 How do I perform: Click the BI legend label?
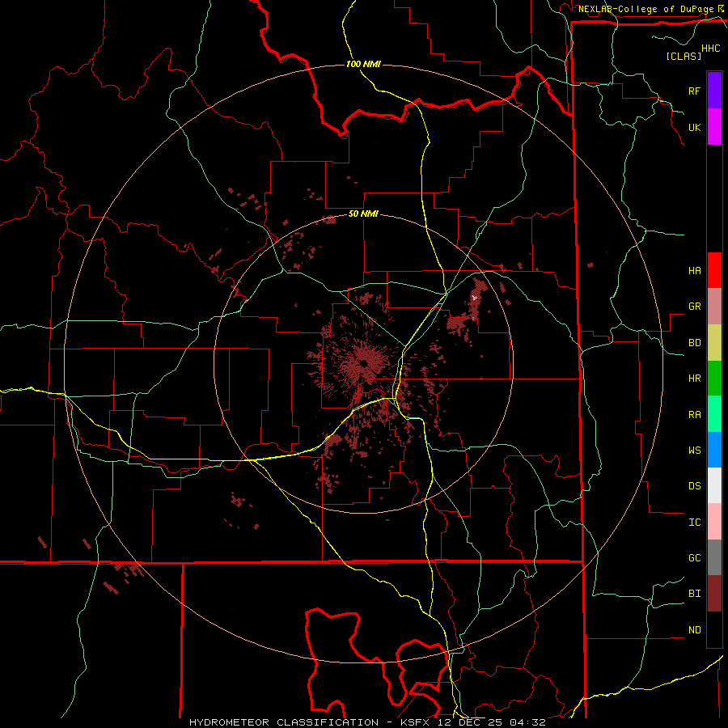[x=694, y=594]
